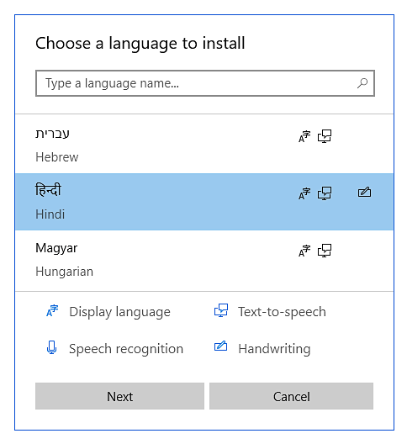407x444 pixels.
Task: Click the Display language legend icon
Action: point(52,310)
